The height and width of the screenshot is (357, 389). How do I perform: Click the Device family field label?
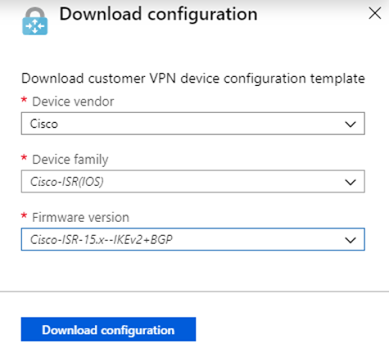(70, 160)
